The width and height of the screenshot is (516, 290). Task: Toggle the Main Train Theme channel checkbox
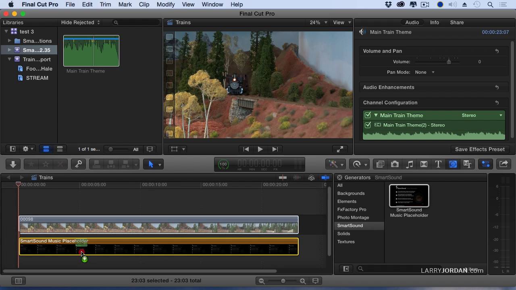point(368,115)
